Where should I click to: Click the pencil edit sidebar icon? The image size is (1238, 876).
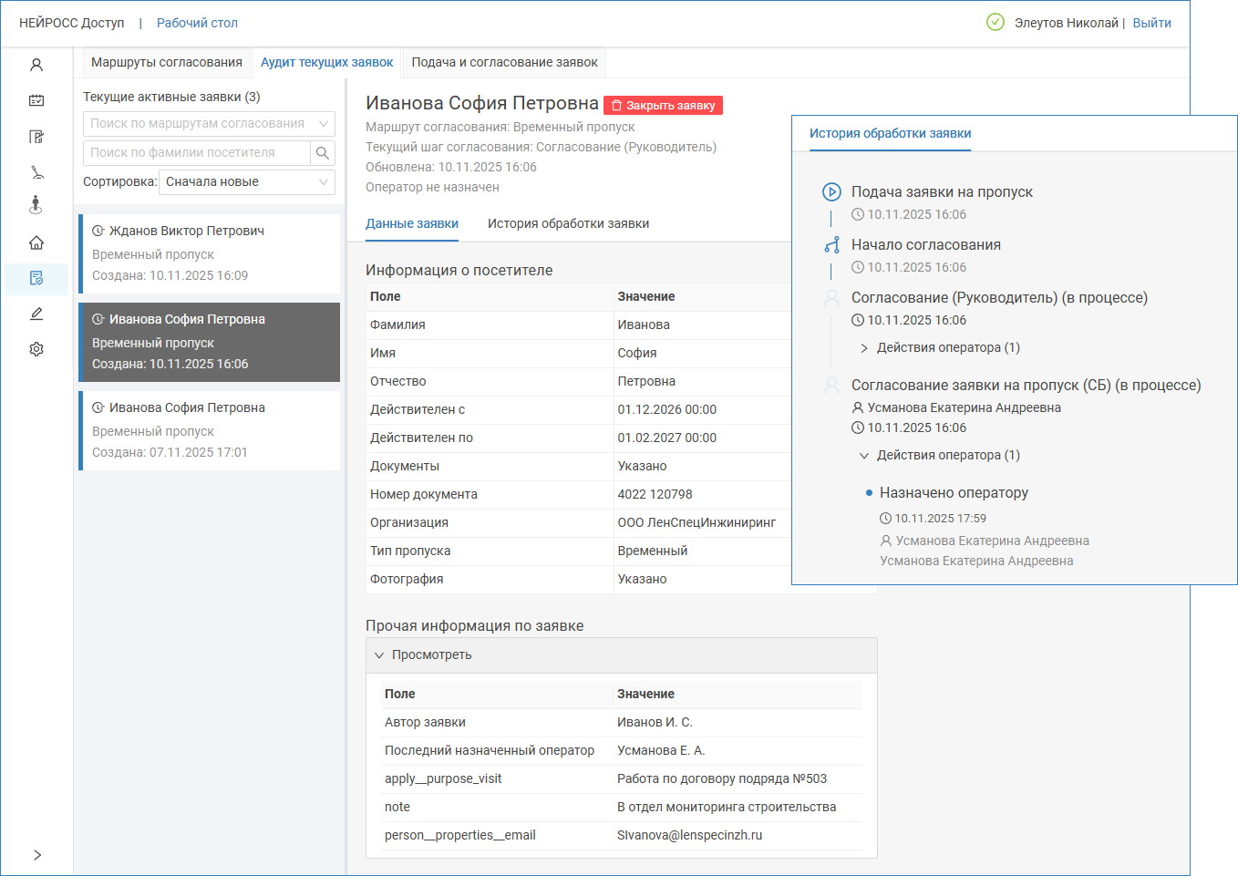(36, 314)
